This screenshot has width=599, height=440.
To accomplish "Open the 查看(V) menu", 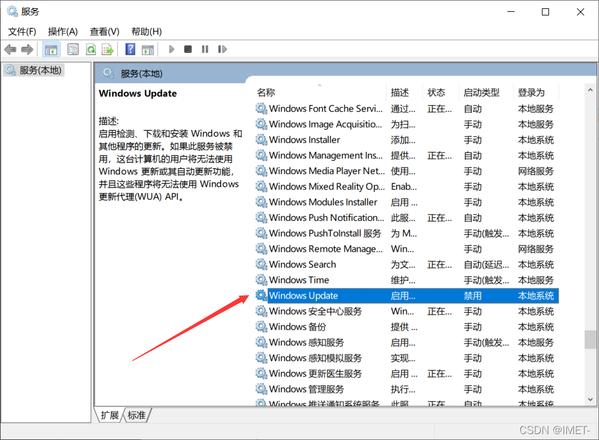I will 104,31.
